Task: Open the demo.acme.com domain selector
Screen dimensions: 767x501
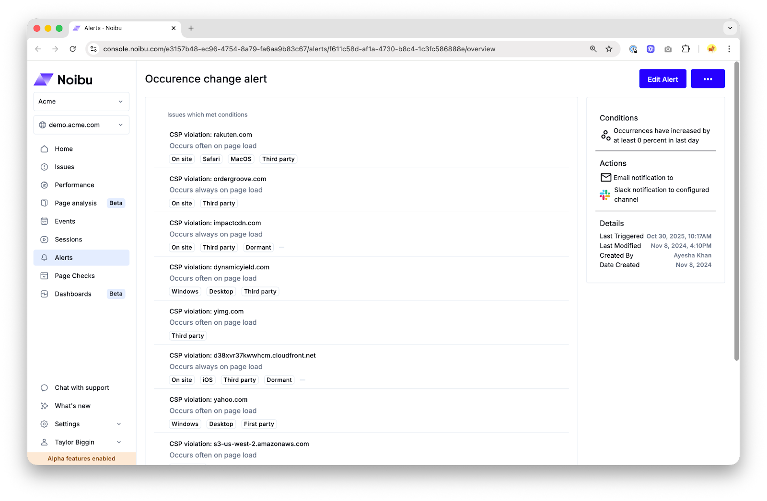Action: 81,125
